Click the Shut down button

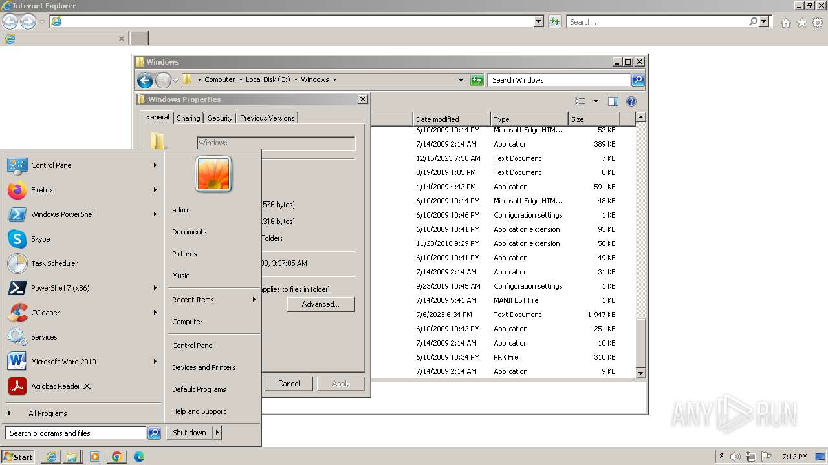click(190, 433)
